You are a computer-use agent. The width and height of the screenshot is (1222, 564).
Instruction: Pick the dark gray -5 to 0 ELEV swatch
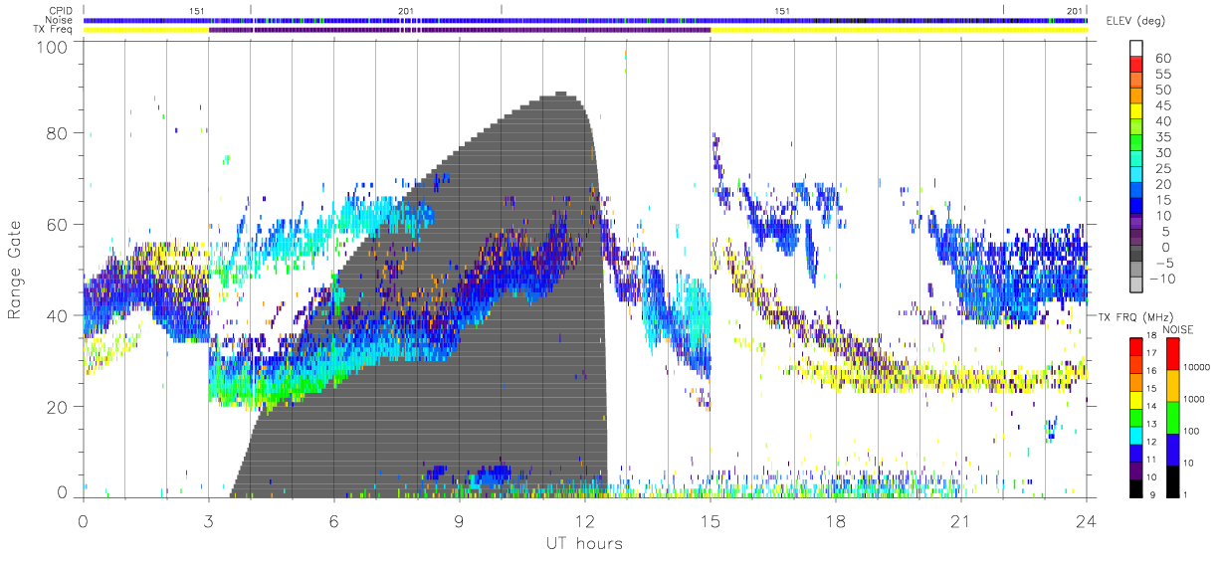[x=1136, y=256]
